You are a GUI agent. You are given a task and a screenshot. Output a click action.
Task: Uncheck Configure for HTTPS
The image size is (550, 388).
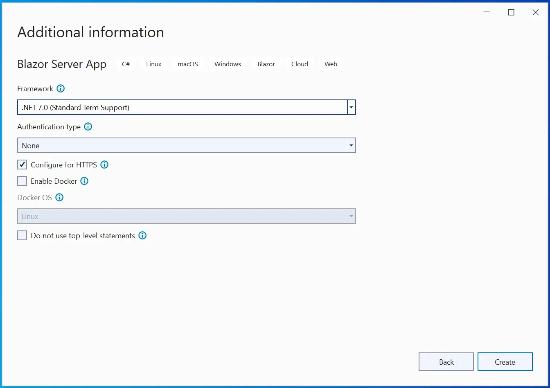pos(22,165)
